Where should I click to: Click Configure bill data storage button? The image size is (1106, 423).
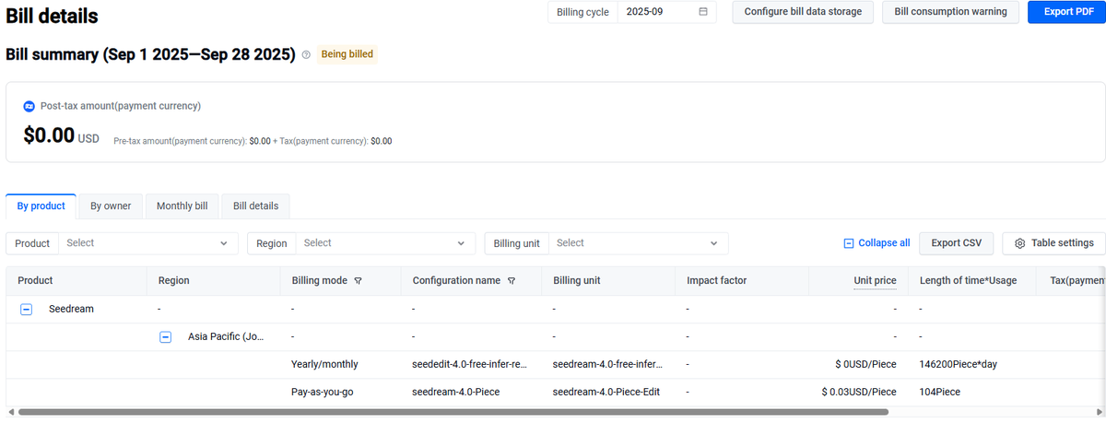tap(803, 12)
